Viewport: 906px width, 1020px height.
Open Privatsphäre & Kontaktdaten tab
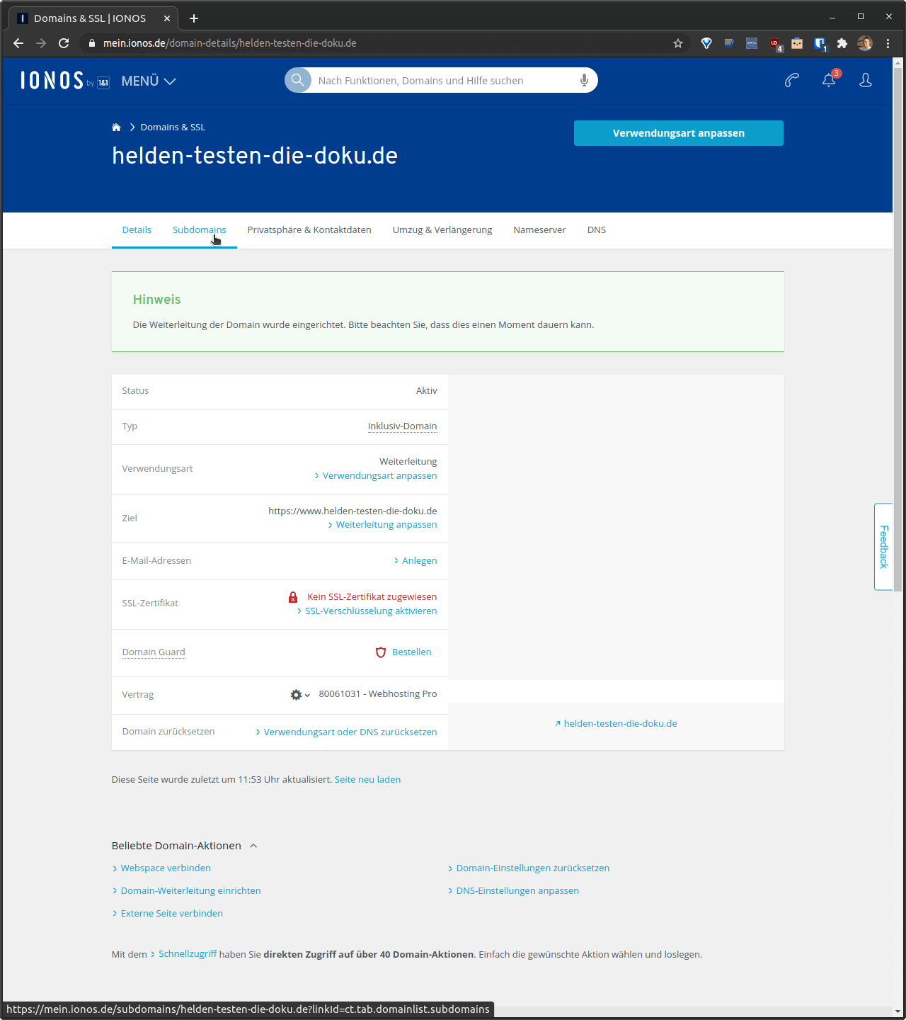point(309,230)
